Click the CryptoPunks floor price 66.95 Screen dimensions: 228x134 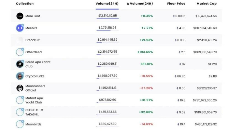[182, 76]
